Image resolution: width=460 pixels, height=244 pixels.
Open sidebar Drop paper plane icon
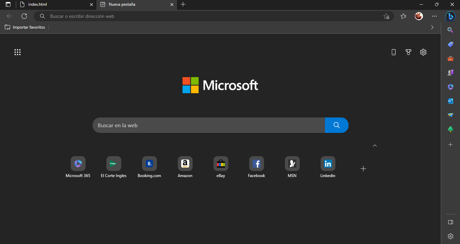451,115
